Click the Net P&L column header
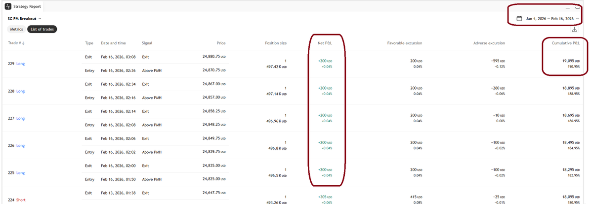Image resolution: width=593 pixels, height=204 pixels. click(x=325, y=43)
